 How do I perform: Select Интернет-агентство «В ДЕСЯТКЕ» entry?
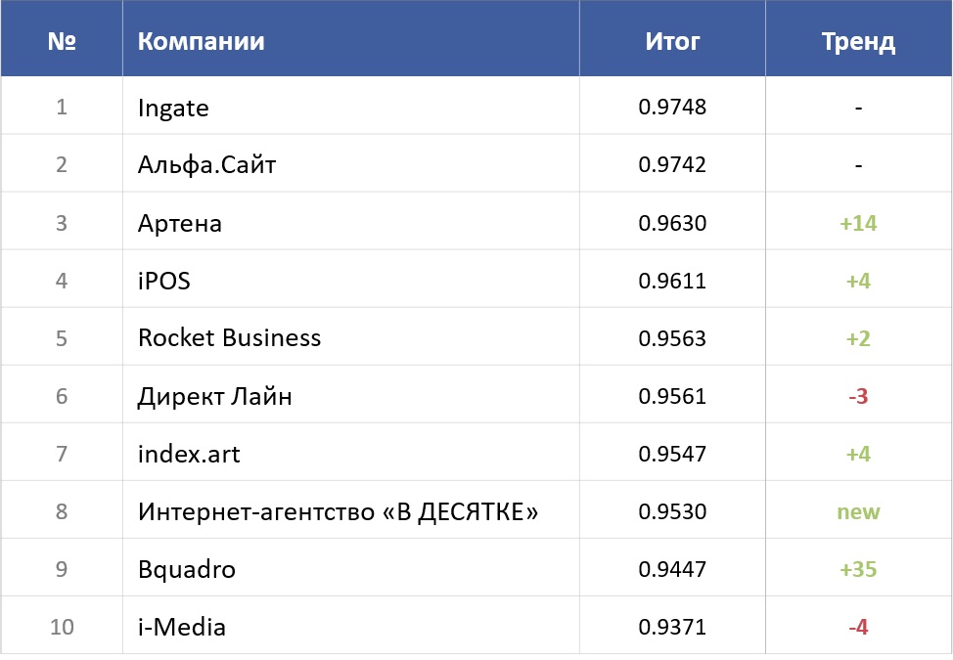pyautogui.click(x=338, y=511)
